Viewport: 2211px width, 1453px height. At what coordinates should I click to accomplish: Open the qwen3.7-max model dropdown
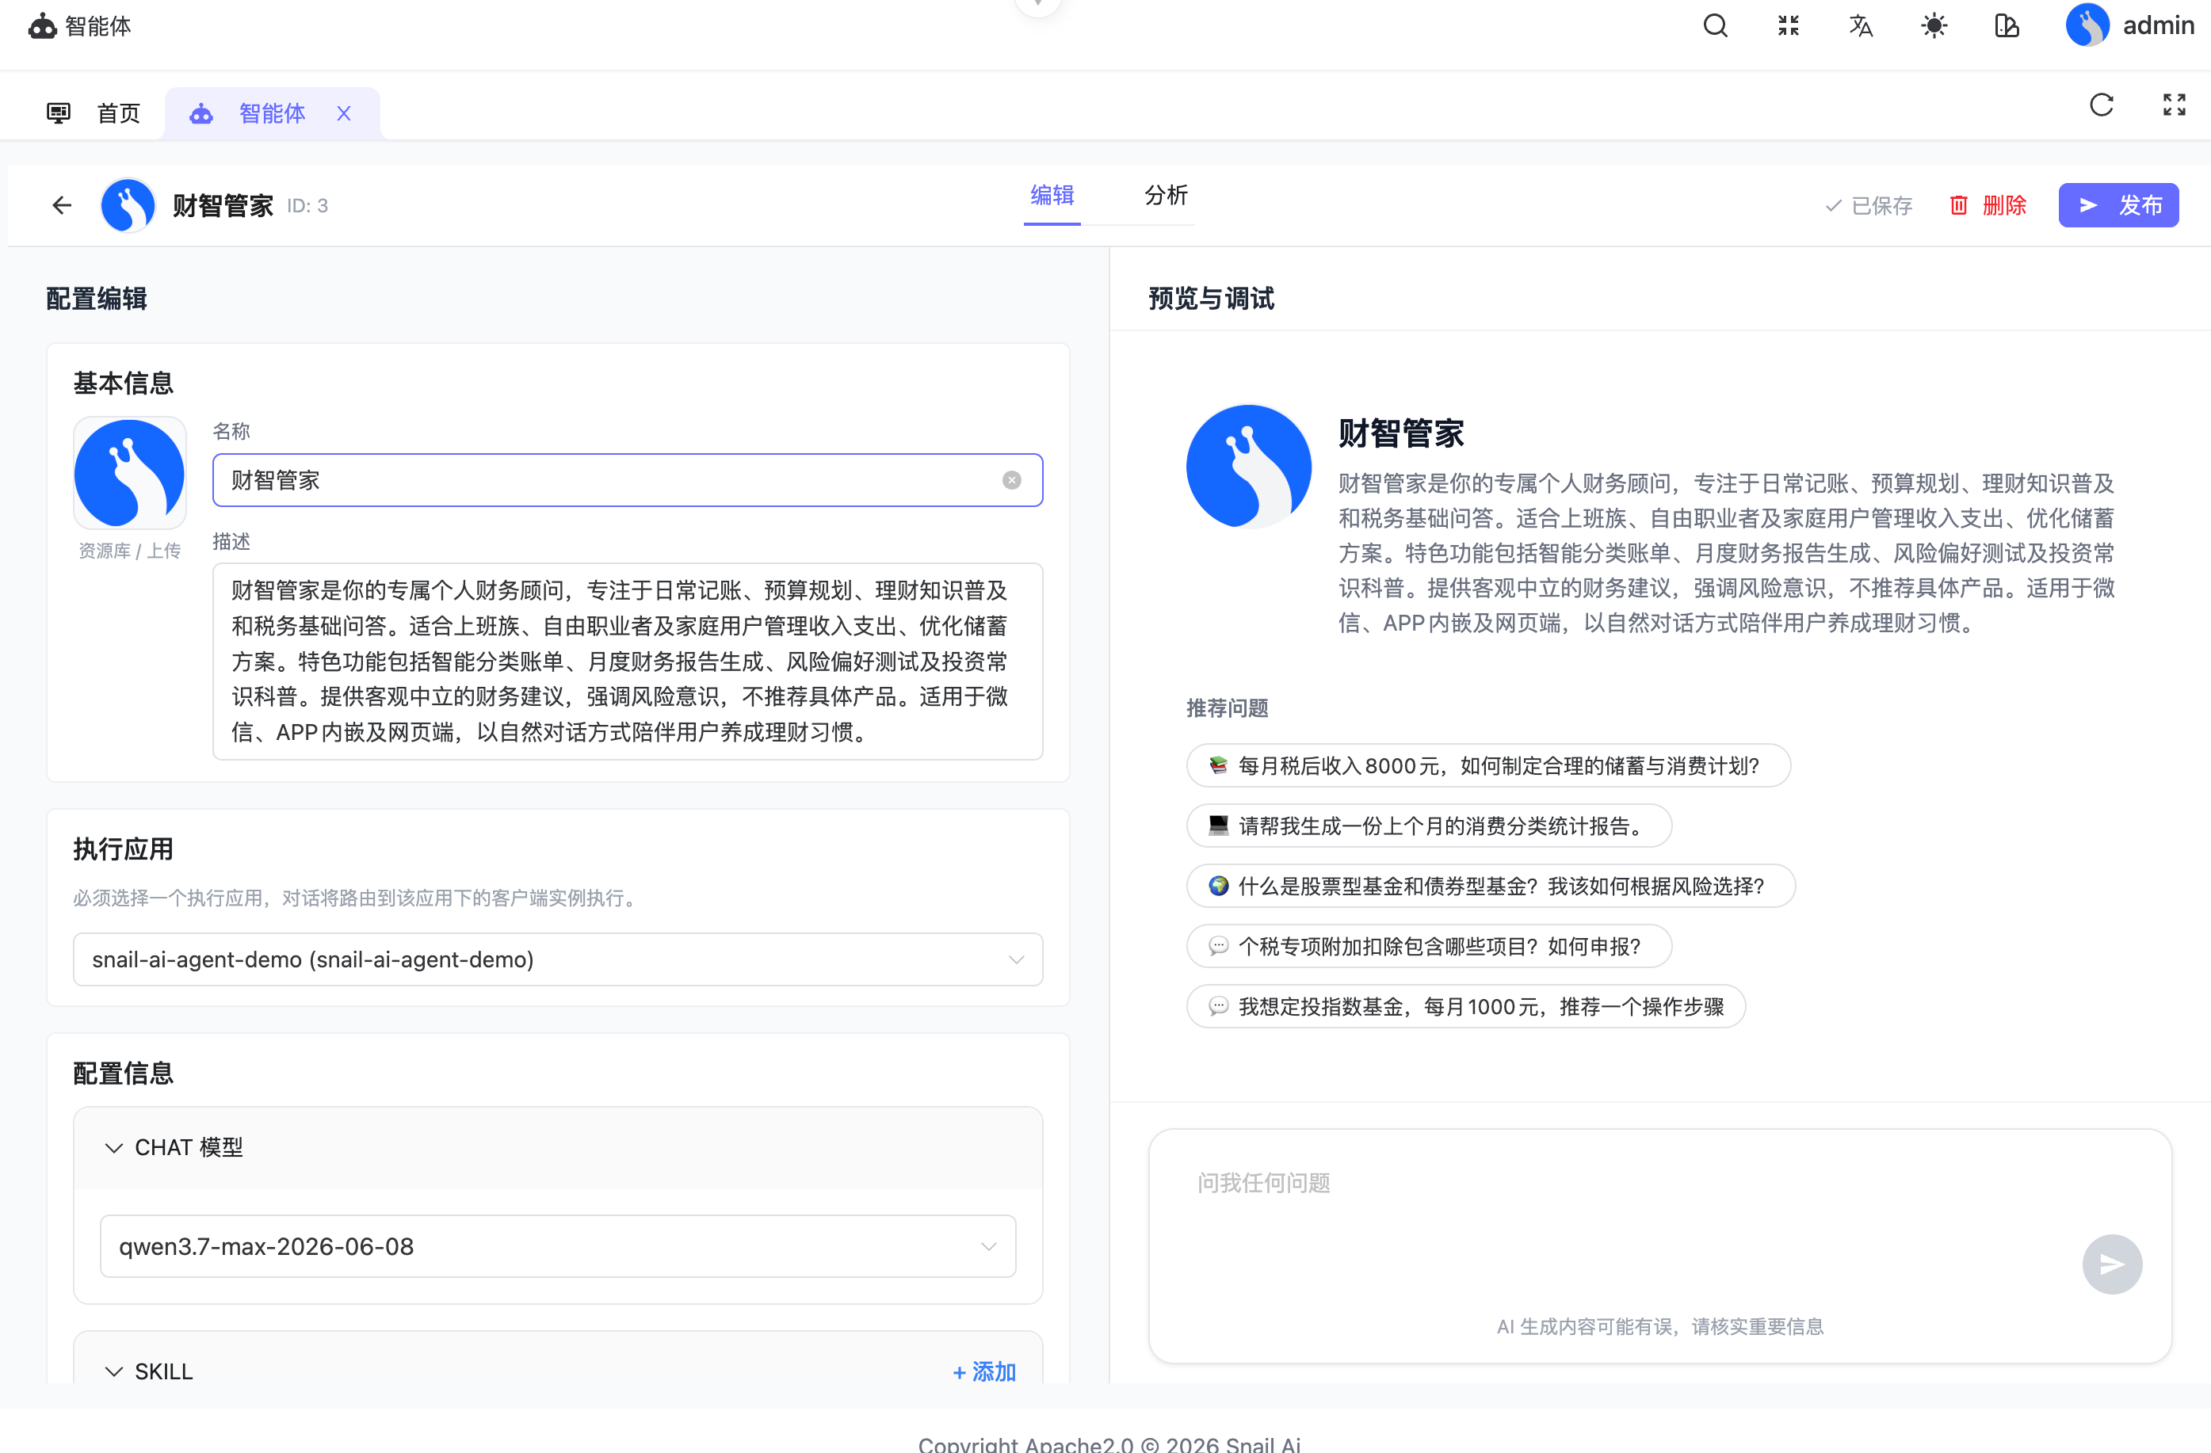click(557, 1247)
